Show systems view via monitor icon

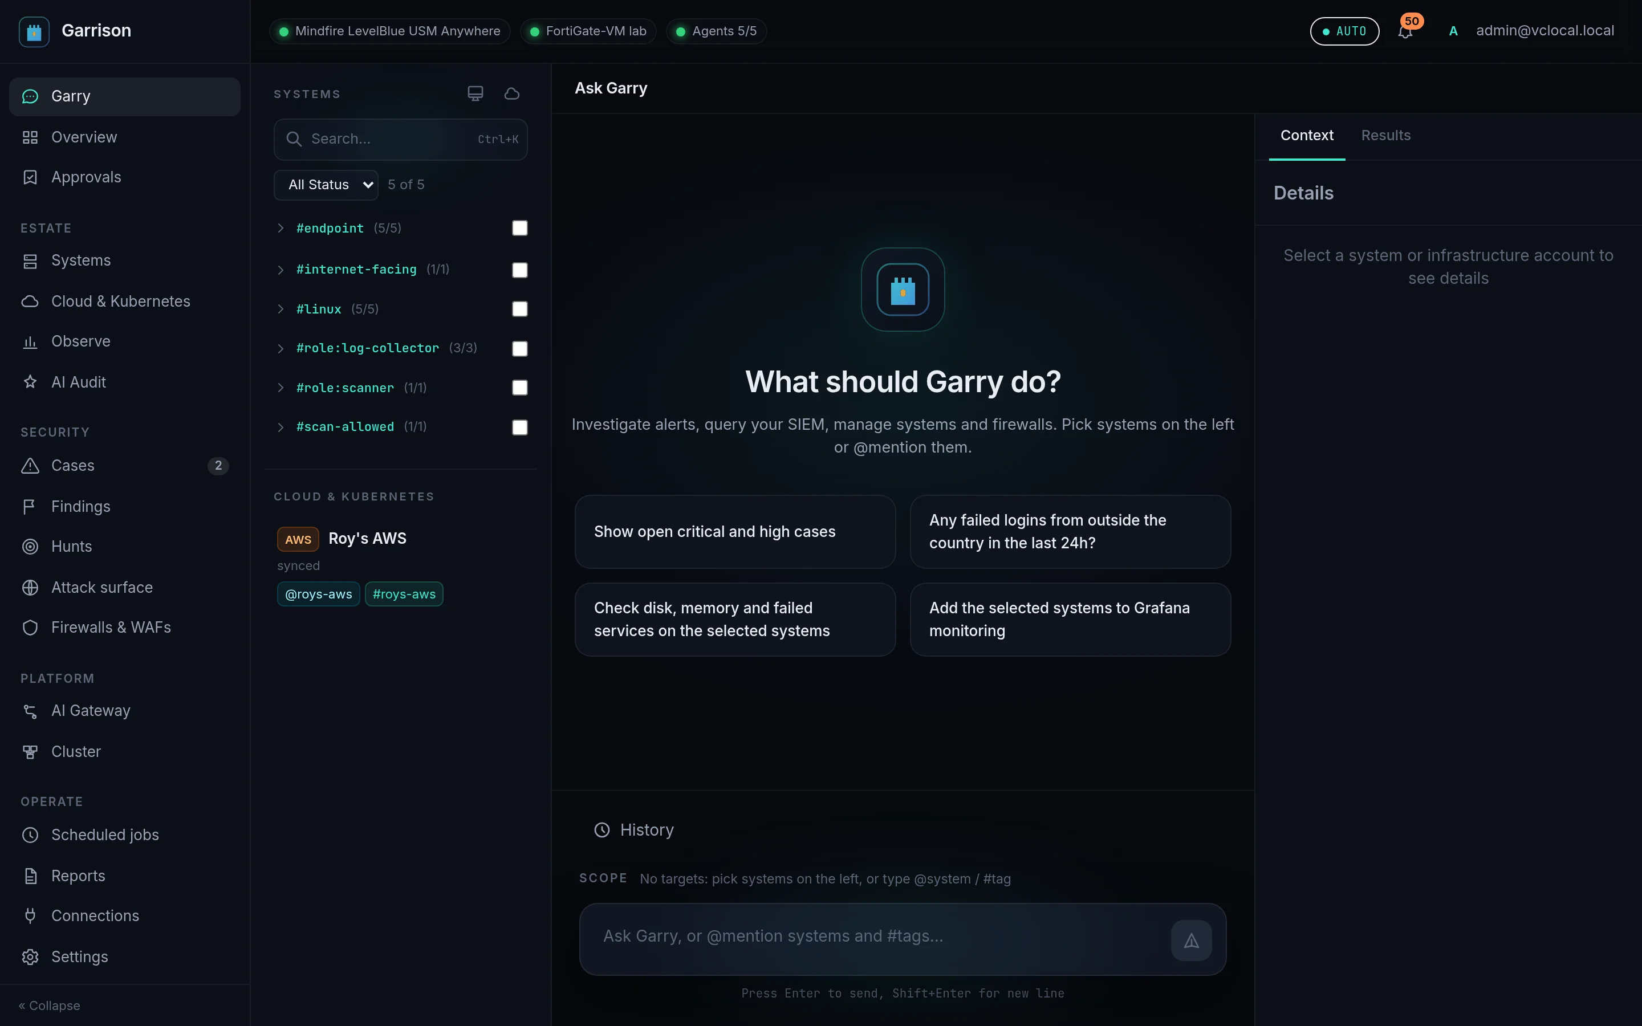[475, 93]
